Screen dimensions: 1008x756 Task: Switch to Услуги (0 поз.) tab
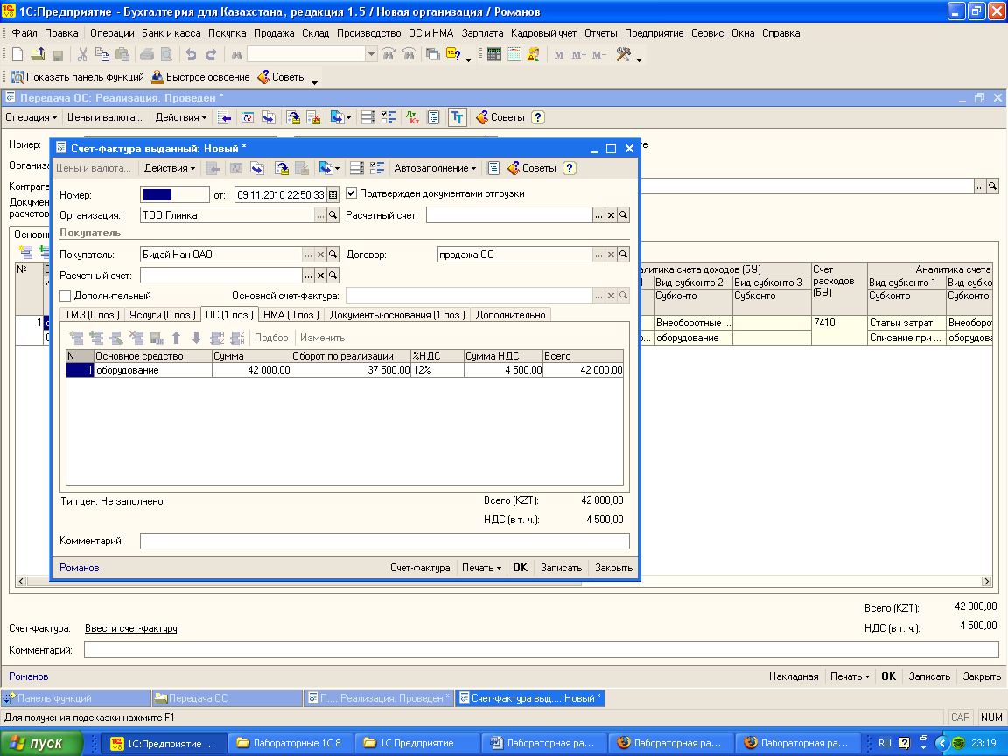163,314
